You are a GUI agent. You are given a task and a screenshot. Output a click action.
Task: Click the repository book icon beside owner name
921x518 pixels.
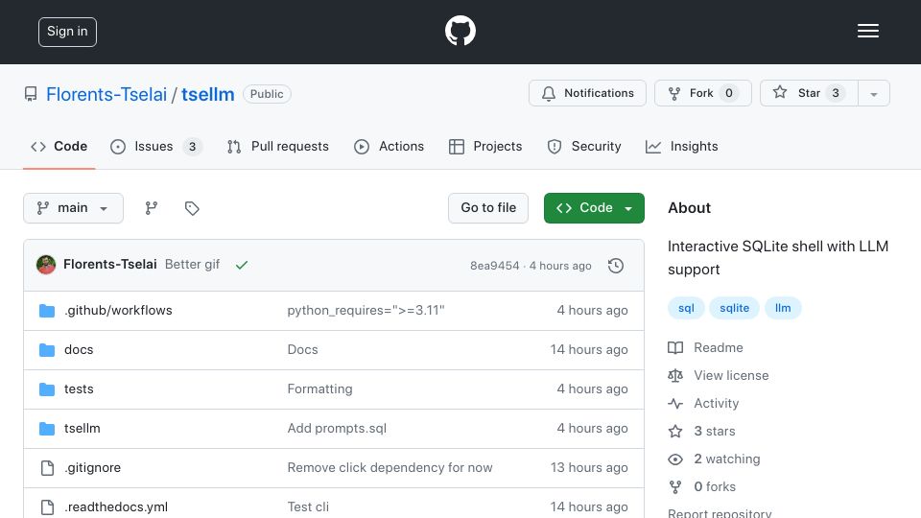tap(31, 94)
